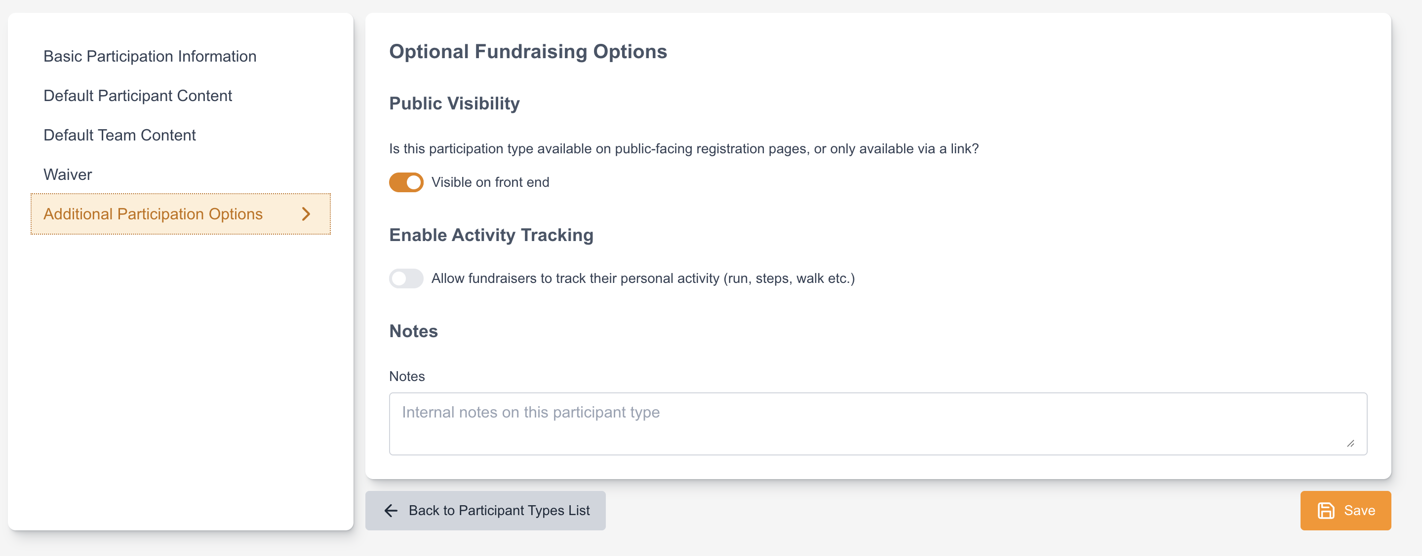Click the floppy disk icon on Save

(1326, 511)
